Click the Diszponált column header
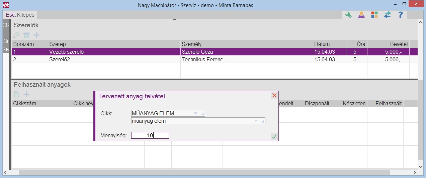Viewport: 426px width, 178px height. 313,103
